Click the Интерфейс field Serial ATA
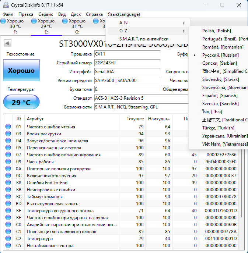 click(127, 72)
